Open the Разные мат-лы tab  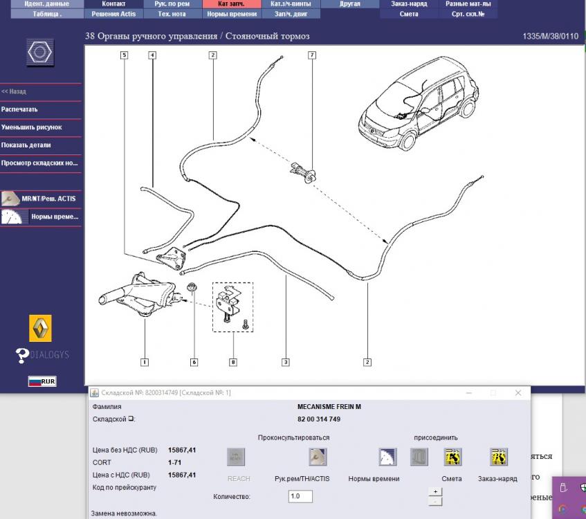coord(468,3)
